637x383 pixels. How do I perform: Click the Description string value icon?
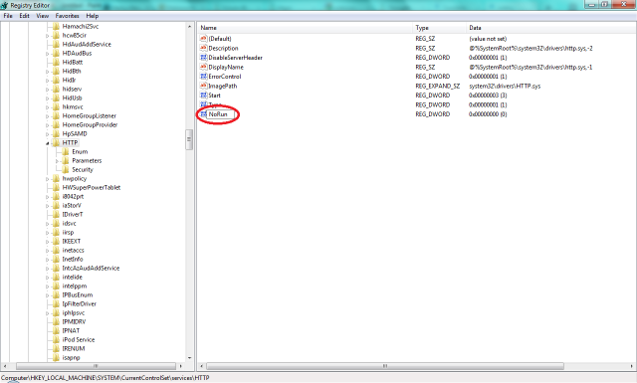pyautogui.click(x=203, y=48)
